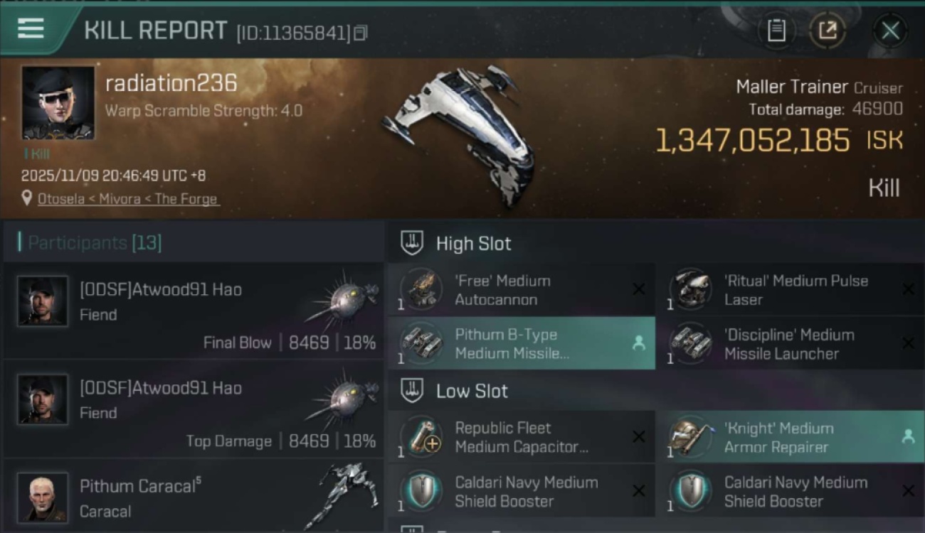This screenshot has height=533, width=925.
Task: Copy the kill report ID
Action: 360,33
